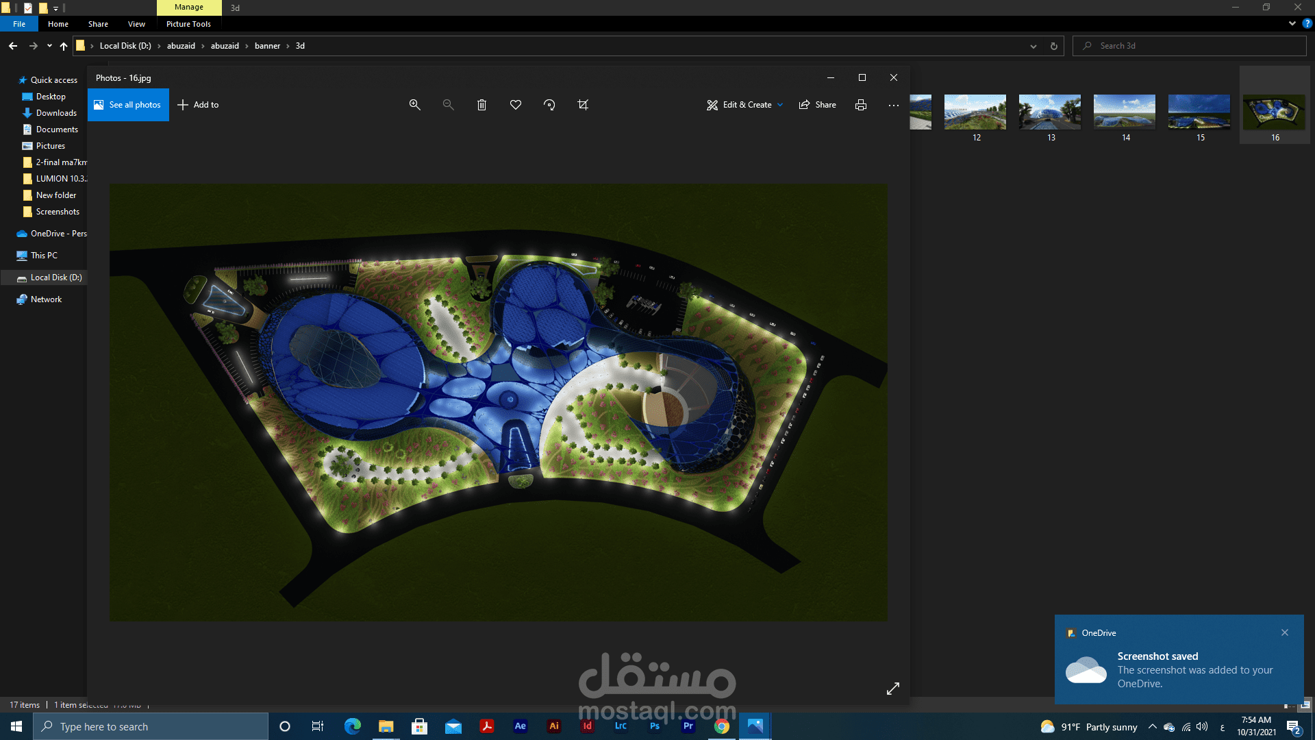Image resolution: width=1315 pixels, height=740 pixels.
Task: Select thumbnail image 14
Action: click(1125, 112)
